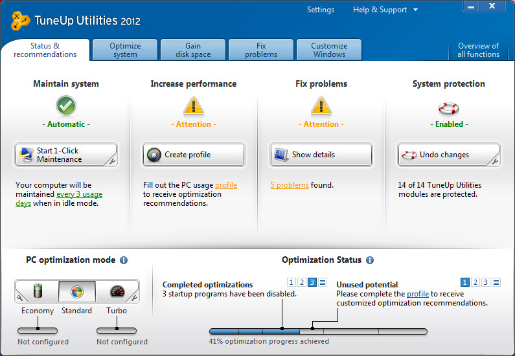
Task: Click the info icon next to Optimization Status
Action: tap(370, 260)
